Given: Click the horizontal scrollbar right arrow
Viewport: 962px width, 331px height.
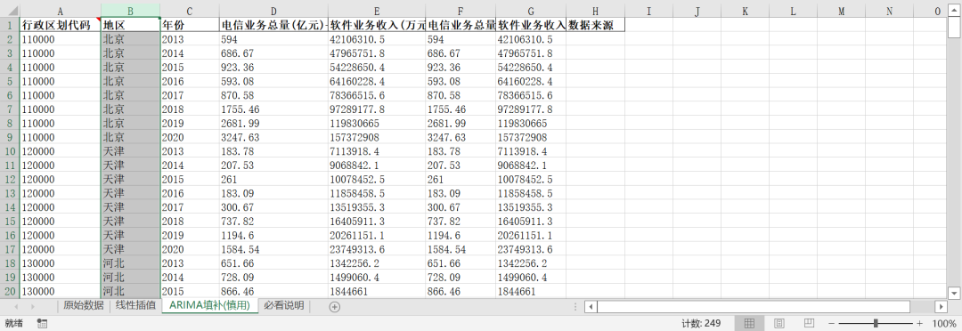Looking at the screenshot, I should [x=941, y=306].
